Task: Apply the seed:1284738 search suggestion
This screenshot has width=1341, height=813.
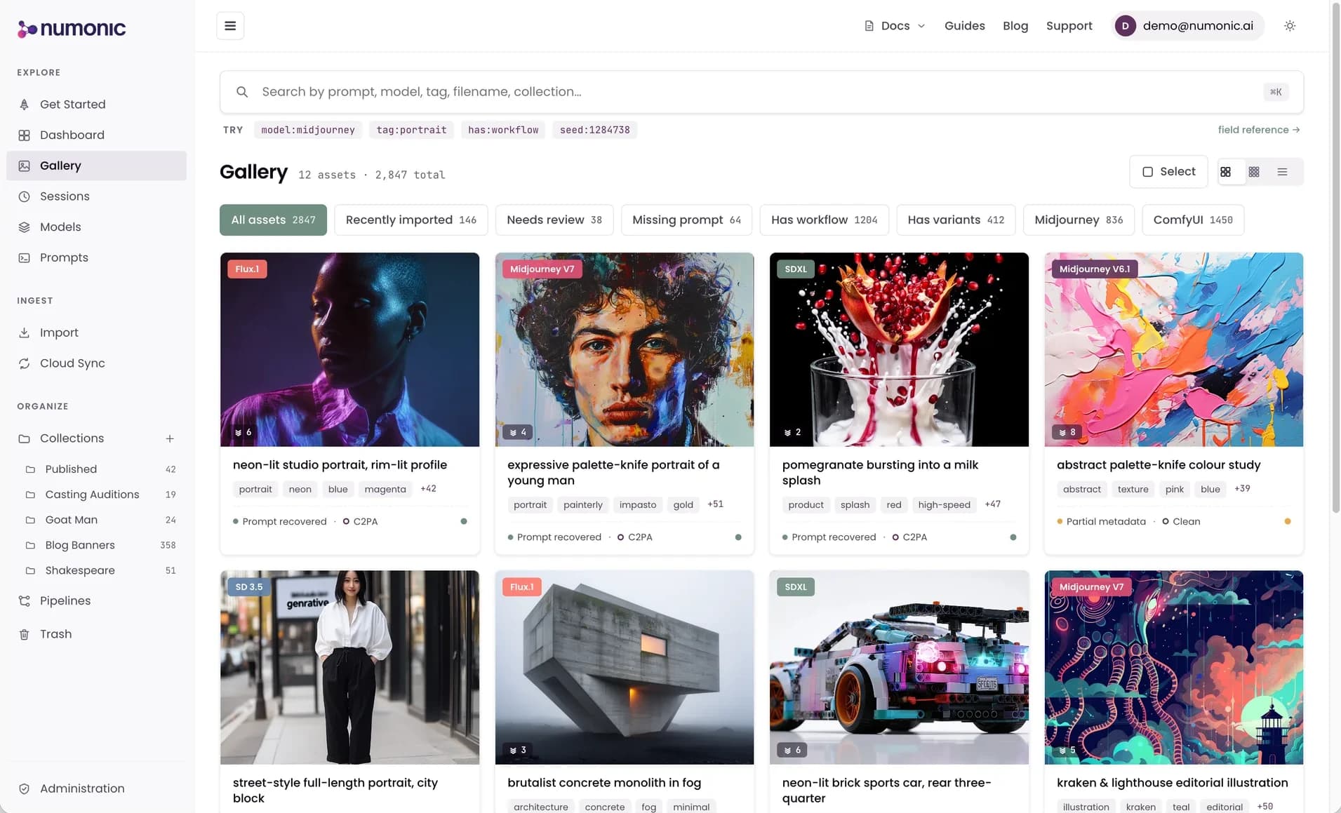Action: (x=595, y=130)
